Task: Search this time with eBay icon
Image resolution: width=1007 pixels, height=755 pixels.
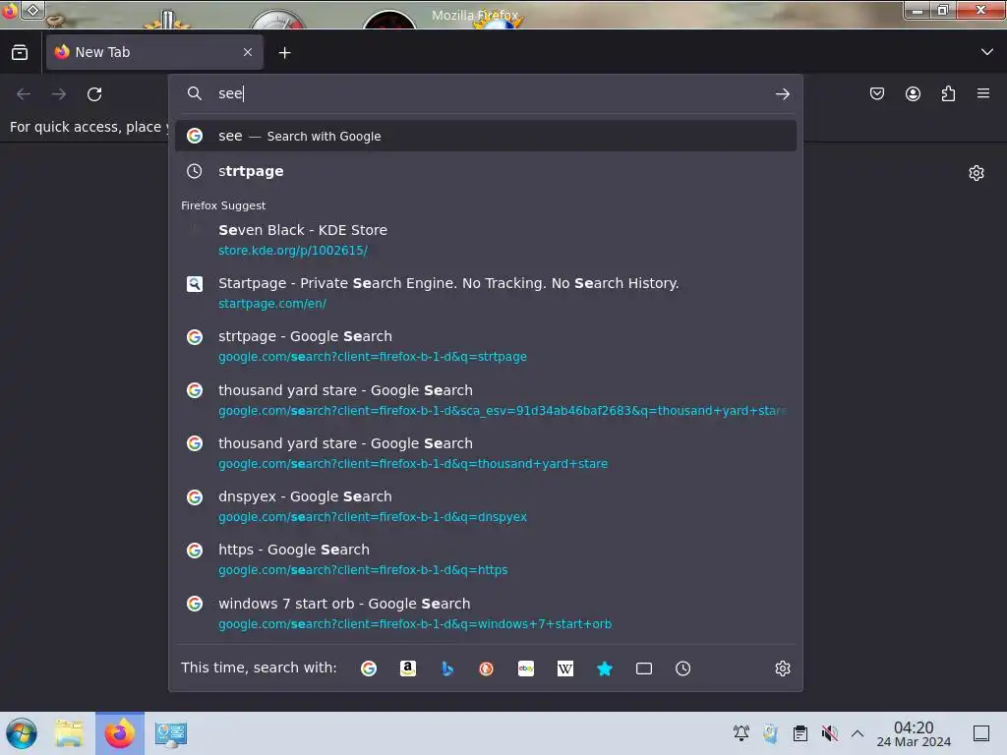Action: tap(526, 668)
